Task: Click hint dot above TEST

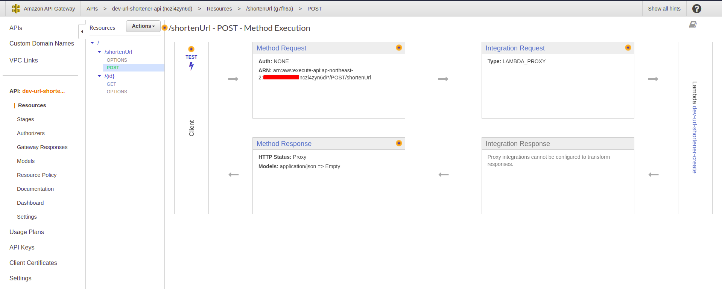Action: point(191,49)
